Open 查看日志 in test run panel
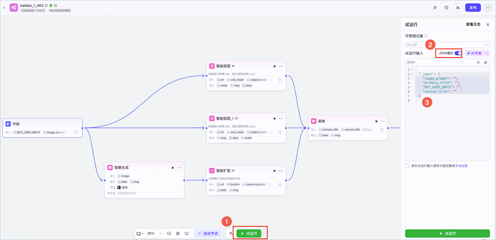496x240 pixels. point(473,24)
